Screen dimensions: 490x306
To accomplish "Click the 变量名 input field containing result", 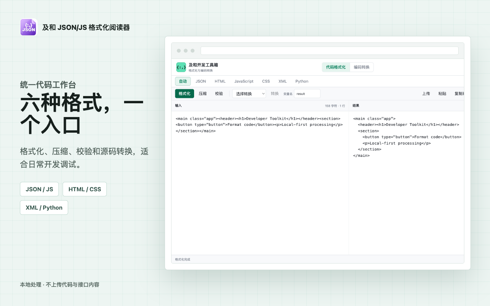I will (307, 94).
